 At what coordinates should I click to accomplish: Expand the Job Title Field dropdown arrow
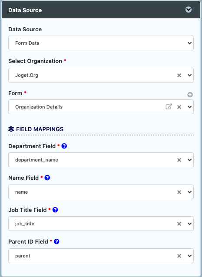pyautogui.click(x=189, y=224)
